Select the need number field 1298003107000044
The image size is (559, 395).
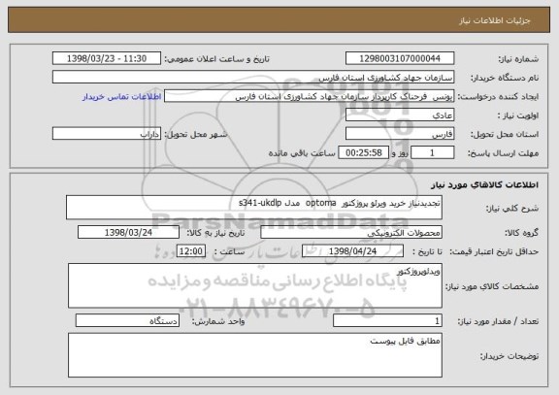(x=400, y=58)
